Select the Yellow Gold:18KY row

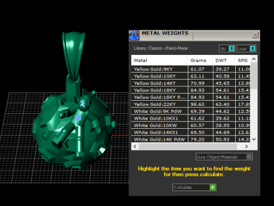tap(191, 90)
